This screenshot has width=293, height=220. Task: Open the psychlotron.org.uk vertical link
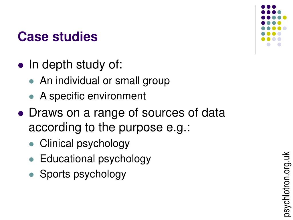pos(287,184)
